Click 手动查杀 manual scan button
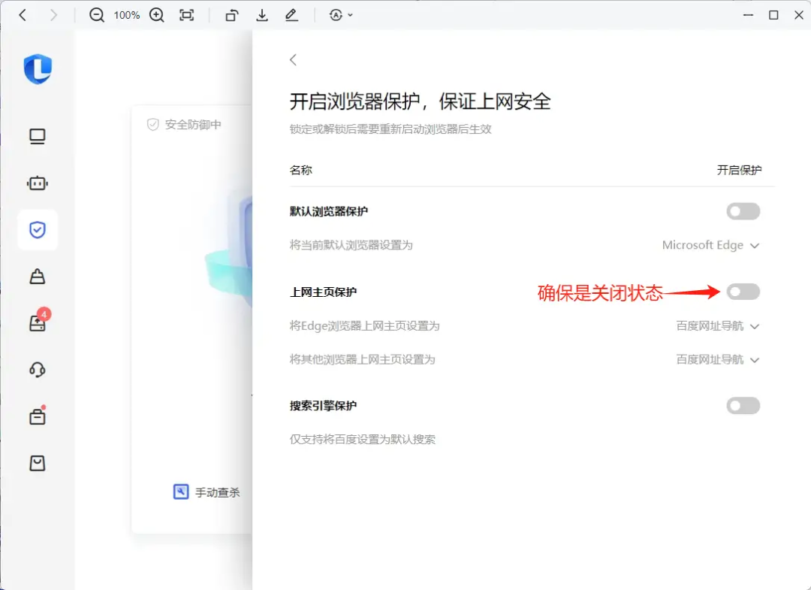 click(207, 492)
